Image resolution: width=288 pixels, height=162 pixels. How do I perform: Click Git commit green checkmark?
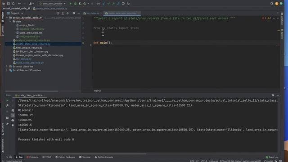108,4
